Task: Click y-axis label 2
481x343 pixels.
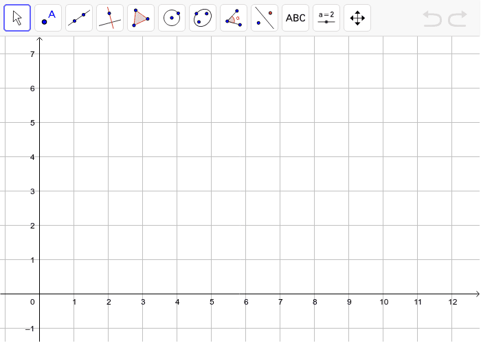Action: (x=32, y=226)
